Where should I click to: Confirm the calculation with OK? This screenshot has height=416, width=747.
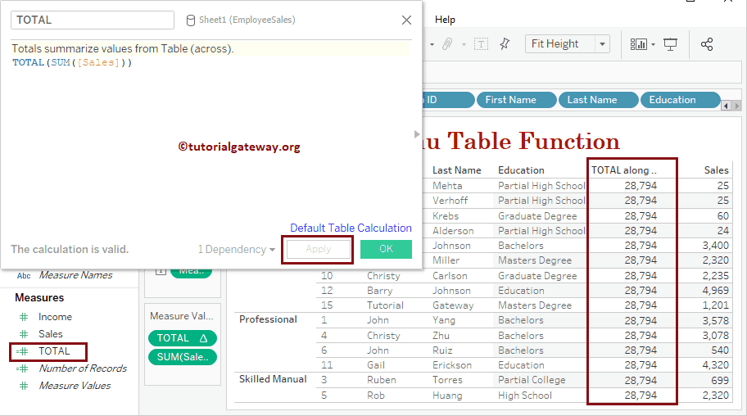tap(386, 249)
